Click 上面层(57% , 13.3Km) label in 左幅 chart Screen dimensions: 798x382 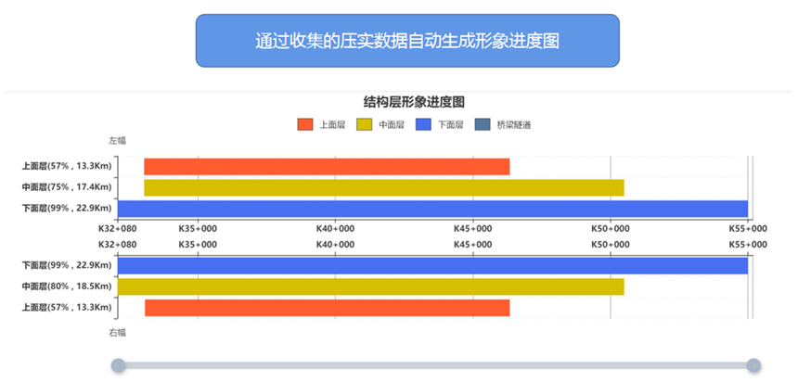click(67, 166)
